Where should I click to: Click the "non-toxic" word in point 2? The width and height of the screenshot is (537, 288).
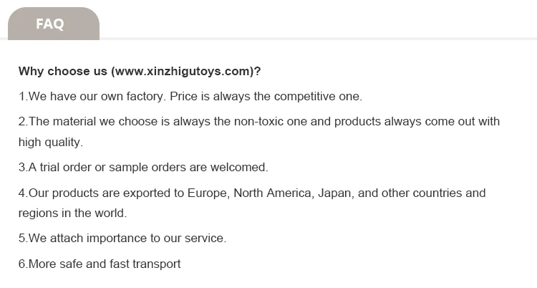point(270,121)
